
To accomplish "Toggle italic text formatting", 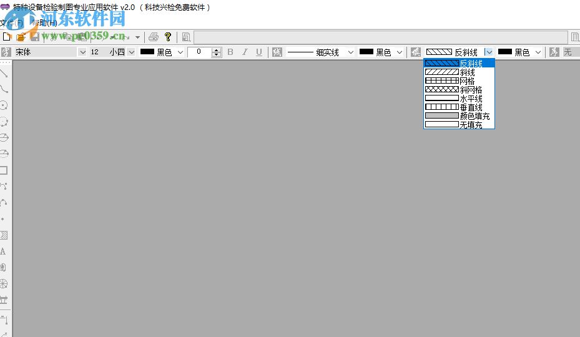I will click(x=245, y=52).
